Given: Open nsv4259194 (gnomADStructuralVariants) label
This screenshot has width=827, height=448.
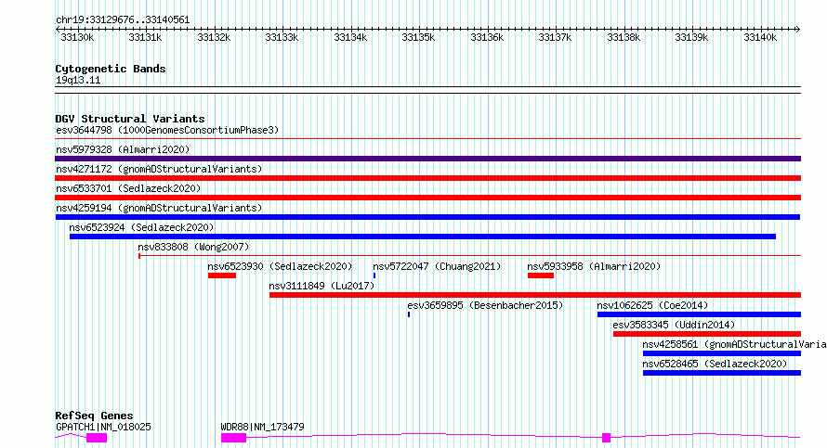Looking at the screenshot, I should (159, 208).
